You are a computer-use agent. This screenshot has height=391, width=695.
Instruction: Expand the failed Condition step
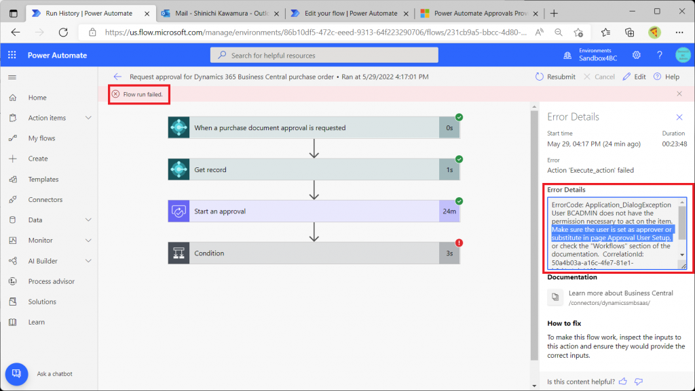(314, 253)
